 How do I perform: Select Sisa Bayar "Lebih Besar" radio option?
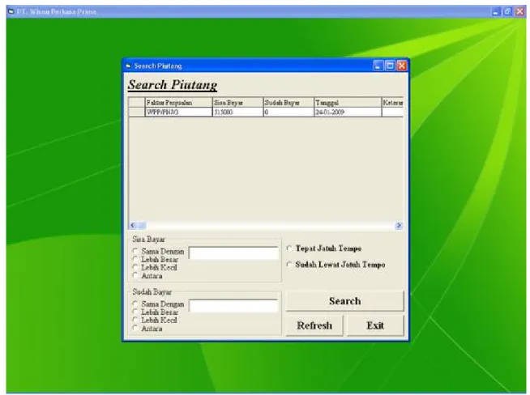click(135, 259)
